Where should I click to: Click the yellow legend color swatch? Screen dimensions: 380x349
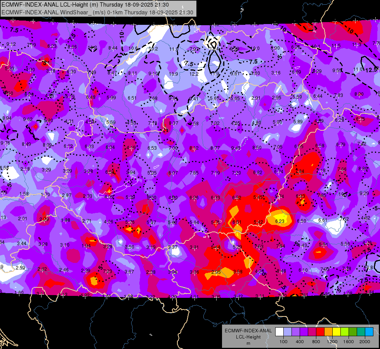pos(337,332)
